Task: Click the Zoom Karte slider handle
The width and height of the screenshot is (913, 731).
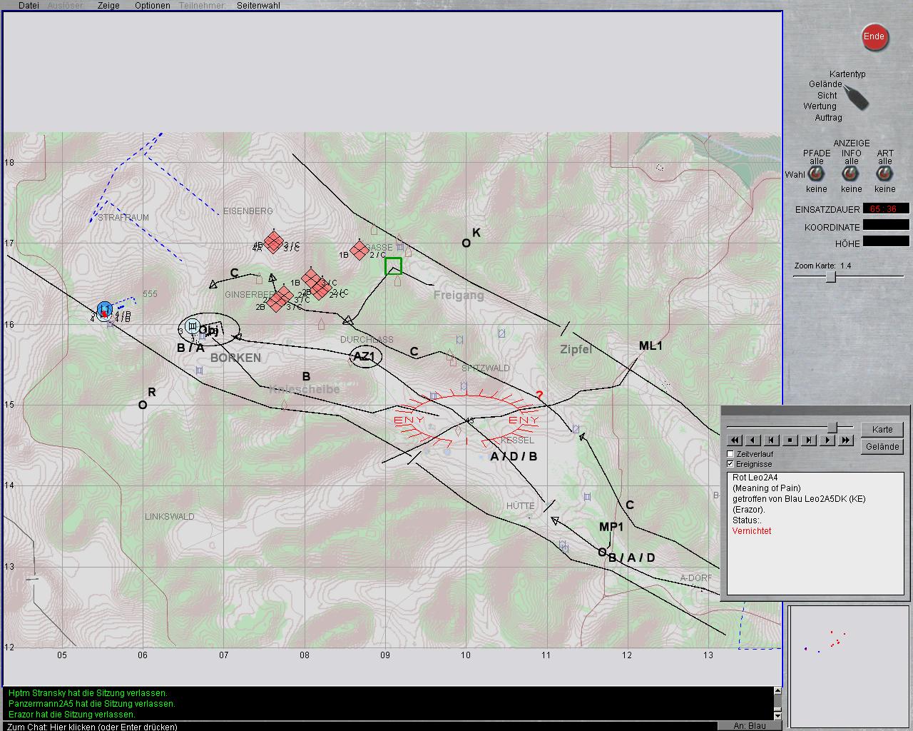Action: [x=831, y=277]
